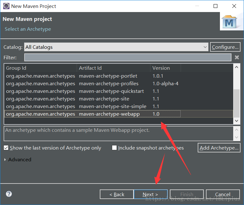This screenshot has width=244, height=205.
Task: Go to previous page with Back
Action: pos(117,194)
